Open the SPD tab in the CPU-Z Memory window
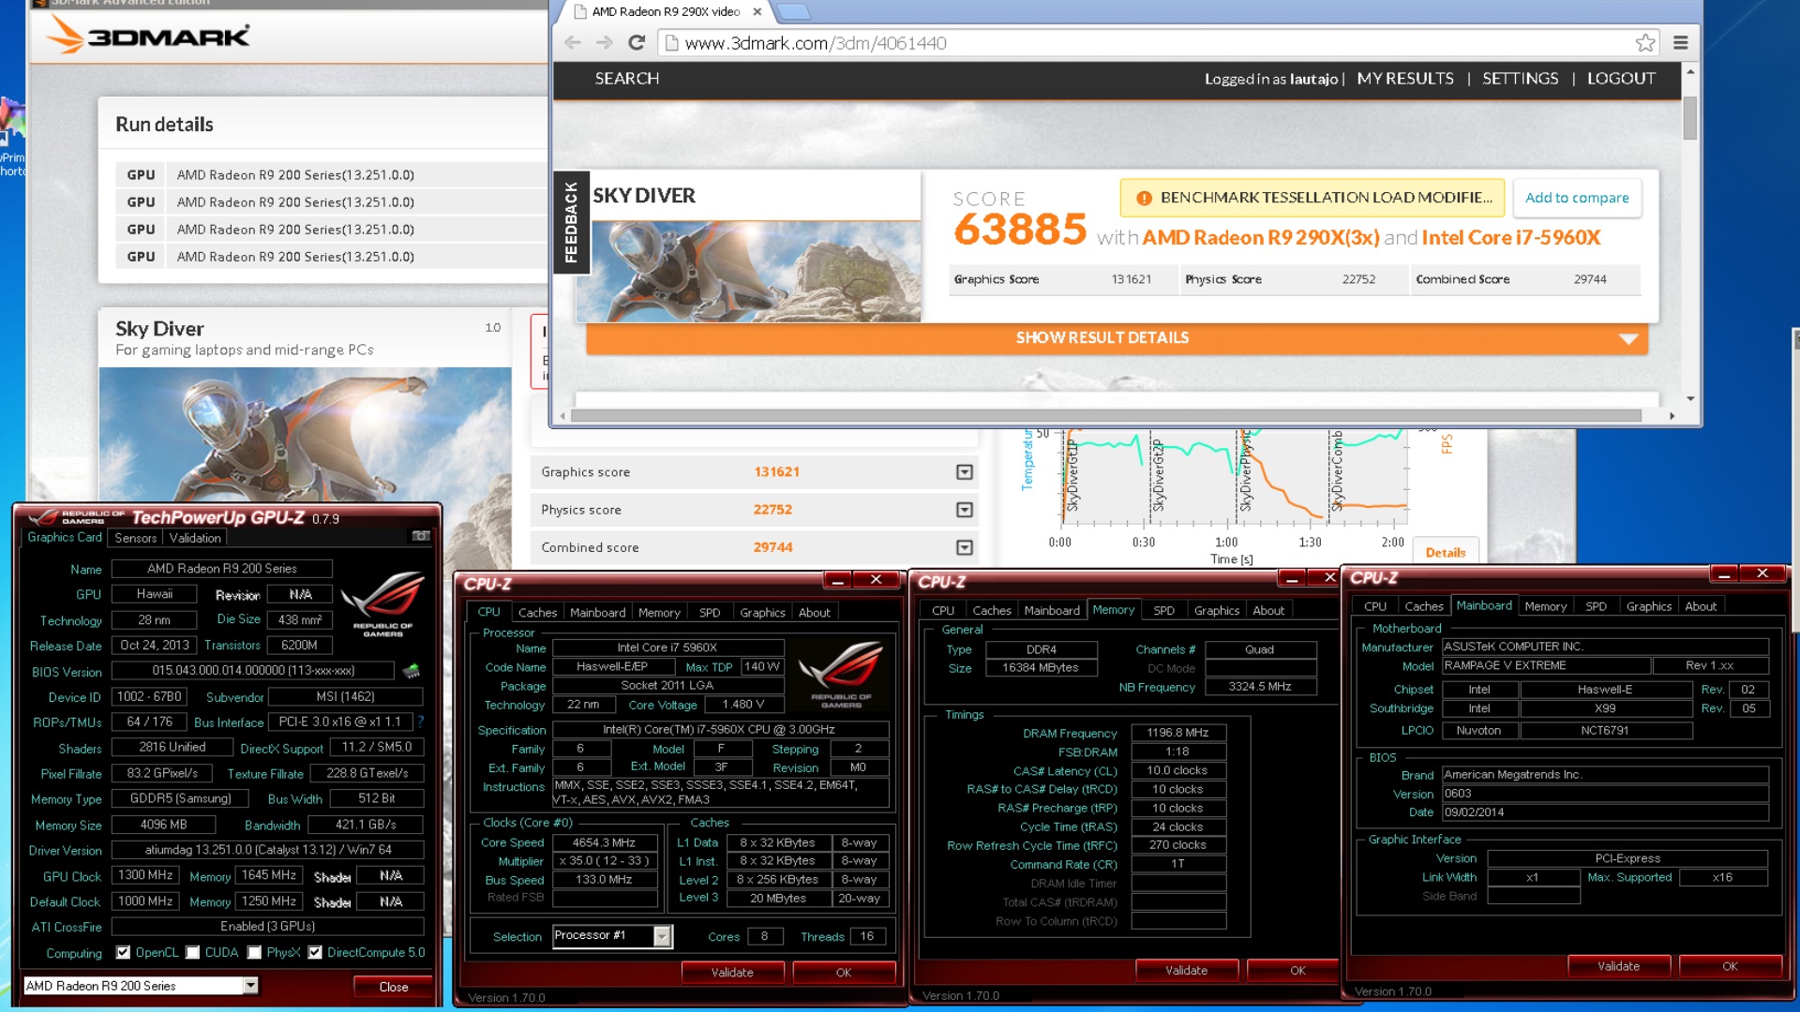Viewport: 1800px width, 1012px height. click(x=1163, y=611)
